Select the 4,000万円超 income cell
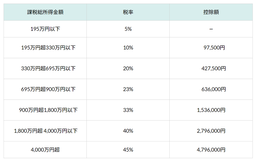257x162 pixels. [x=45, y=150]
